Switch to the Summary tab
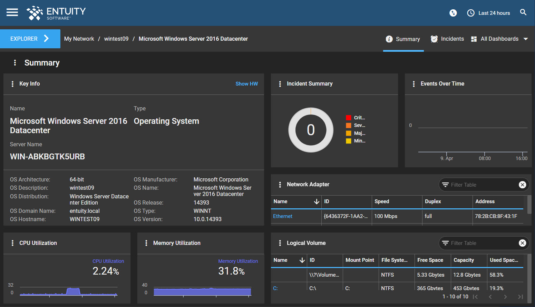The height and width of the screenshot is (307, 535). point(403,39)
